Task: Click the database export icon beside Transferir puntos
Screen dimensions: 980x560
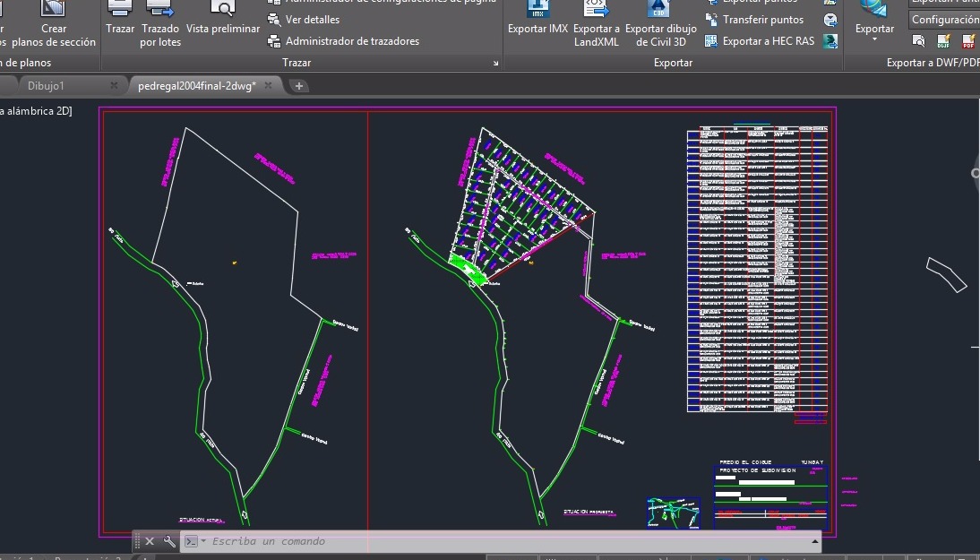Action: 830,20
